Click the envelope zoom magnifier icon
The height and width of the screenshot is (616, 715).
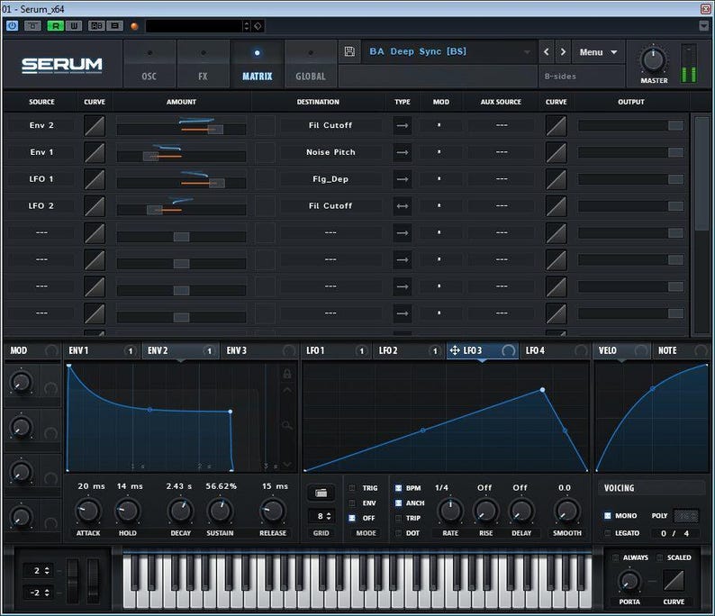coord(287,425)
